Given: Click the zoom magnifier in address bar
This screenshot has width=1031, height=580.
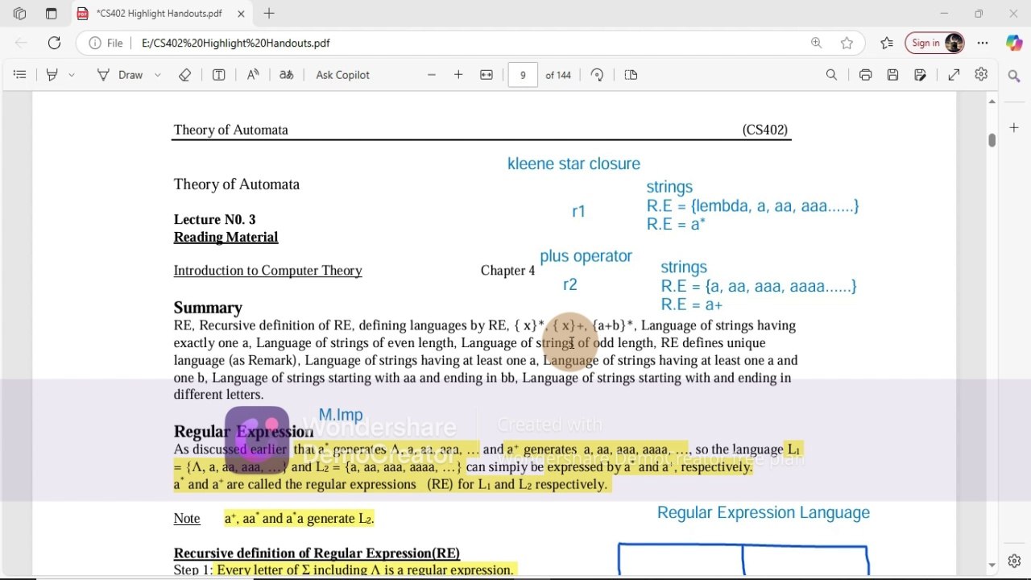Looking at the screenshot, I should point(816,43).
